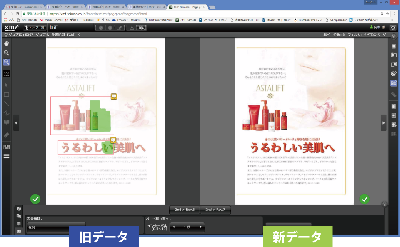
Task: Click the eraser icon in top toolbar
Action: pos(120,27)
